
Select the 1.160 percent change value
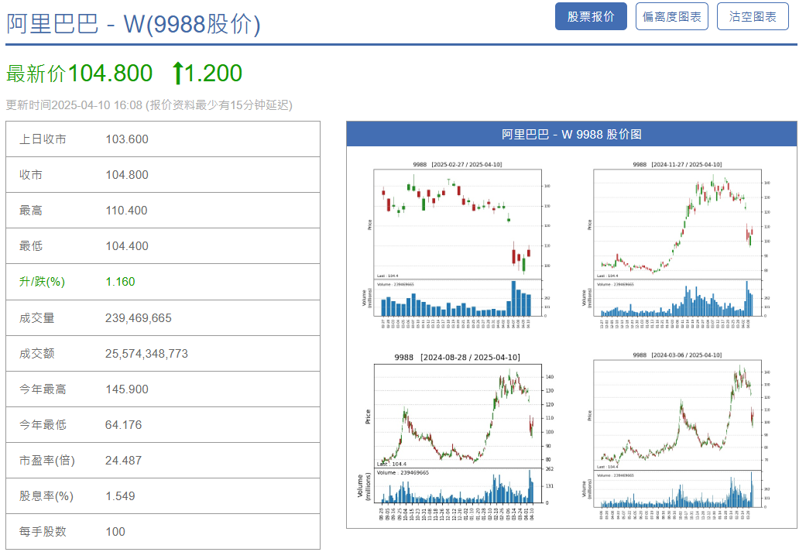click(120, 282)
